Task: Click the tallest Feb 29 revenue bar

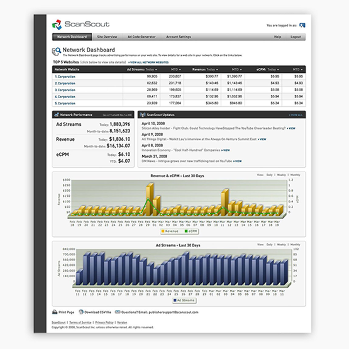Action: 150,199
